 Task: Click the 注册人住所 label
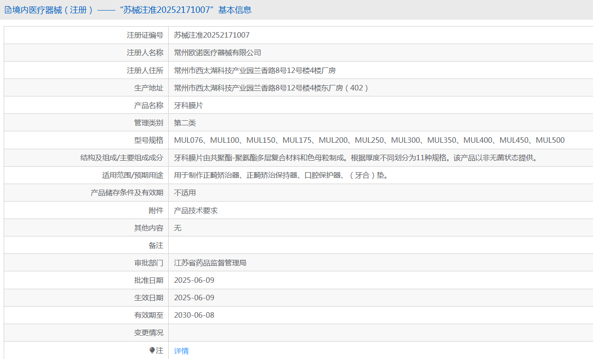[x=145, y=70]
